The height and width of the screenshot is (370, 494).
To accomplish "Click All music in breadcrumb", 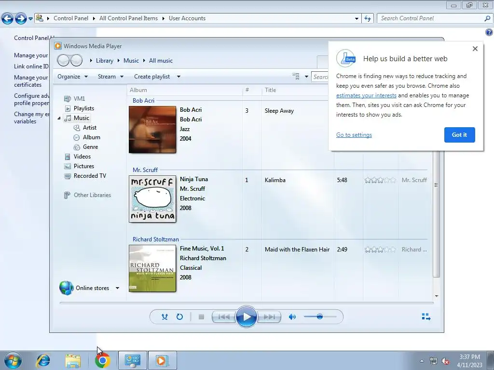I will tap(161, 61).
